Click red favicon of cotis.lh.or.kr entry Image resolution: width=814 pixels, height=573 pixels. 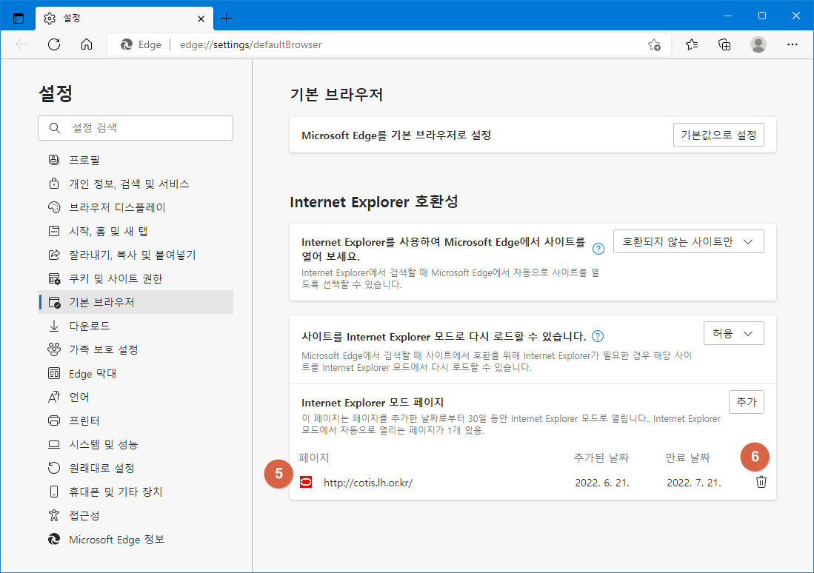(307, 483)
